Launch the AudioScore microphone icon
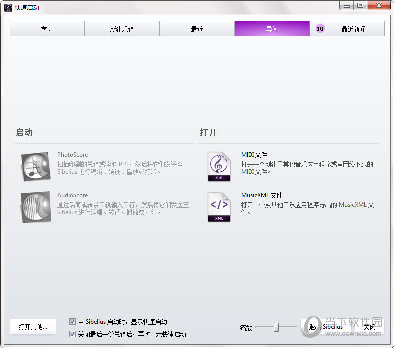Image resolution: width=394 pixels, height=348 pixels. point(36,207)
